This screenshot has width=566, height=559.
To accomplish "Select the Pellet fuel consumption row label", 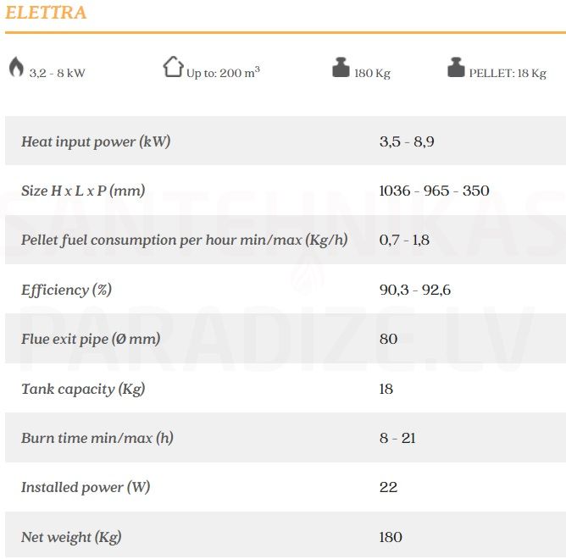I will pyautogui.click(x=185, y=240).
